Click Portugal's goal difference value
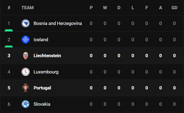184x113 pixels. (174, 88)
